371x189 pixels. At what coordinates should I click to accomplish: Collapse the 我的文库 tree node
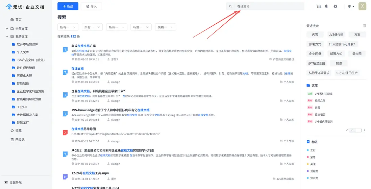point(7,37)
